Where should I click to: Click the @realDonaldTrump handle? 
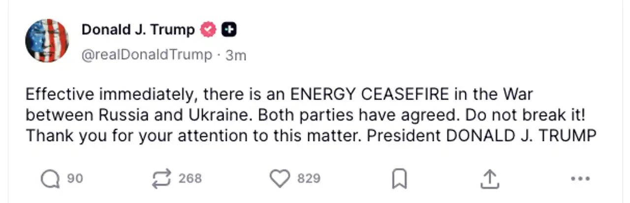(147, 55)
